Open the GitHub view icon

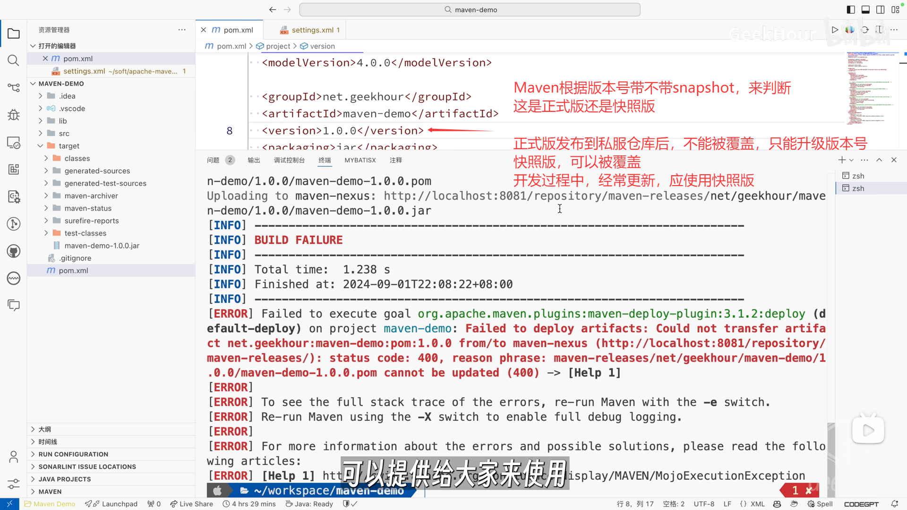click(x=14, y=251)
